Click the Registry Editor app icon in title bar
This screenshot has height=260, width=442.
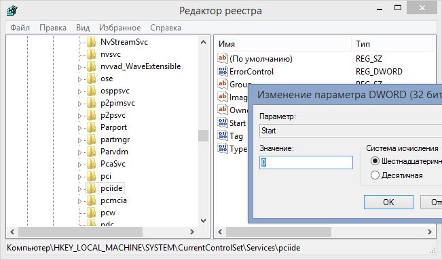12,11
